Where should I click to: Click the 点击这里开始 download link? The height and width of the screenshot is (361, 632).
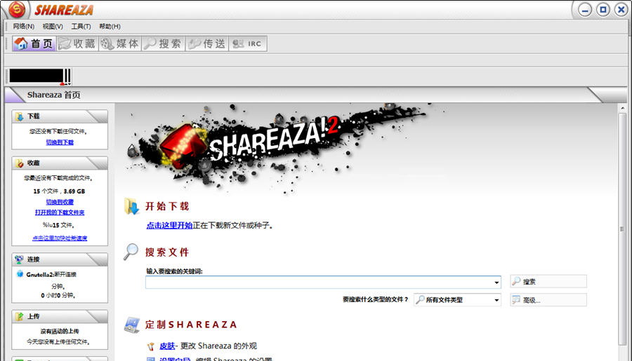(x=169, y=226)
